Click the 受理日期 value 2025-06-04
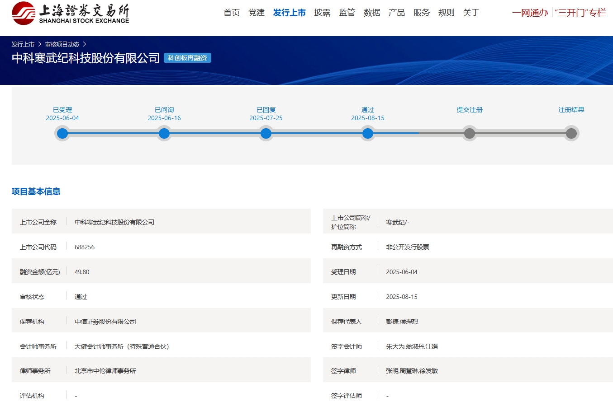Image resolution: width=613 pixels, height=411 pixels. pos(402,272)
